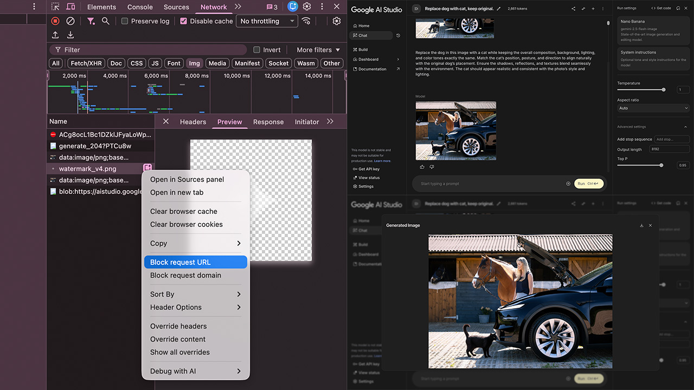Open DevTools settings gear icon
Viewport: 694px width, 390px height.
tap(307, 7)
